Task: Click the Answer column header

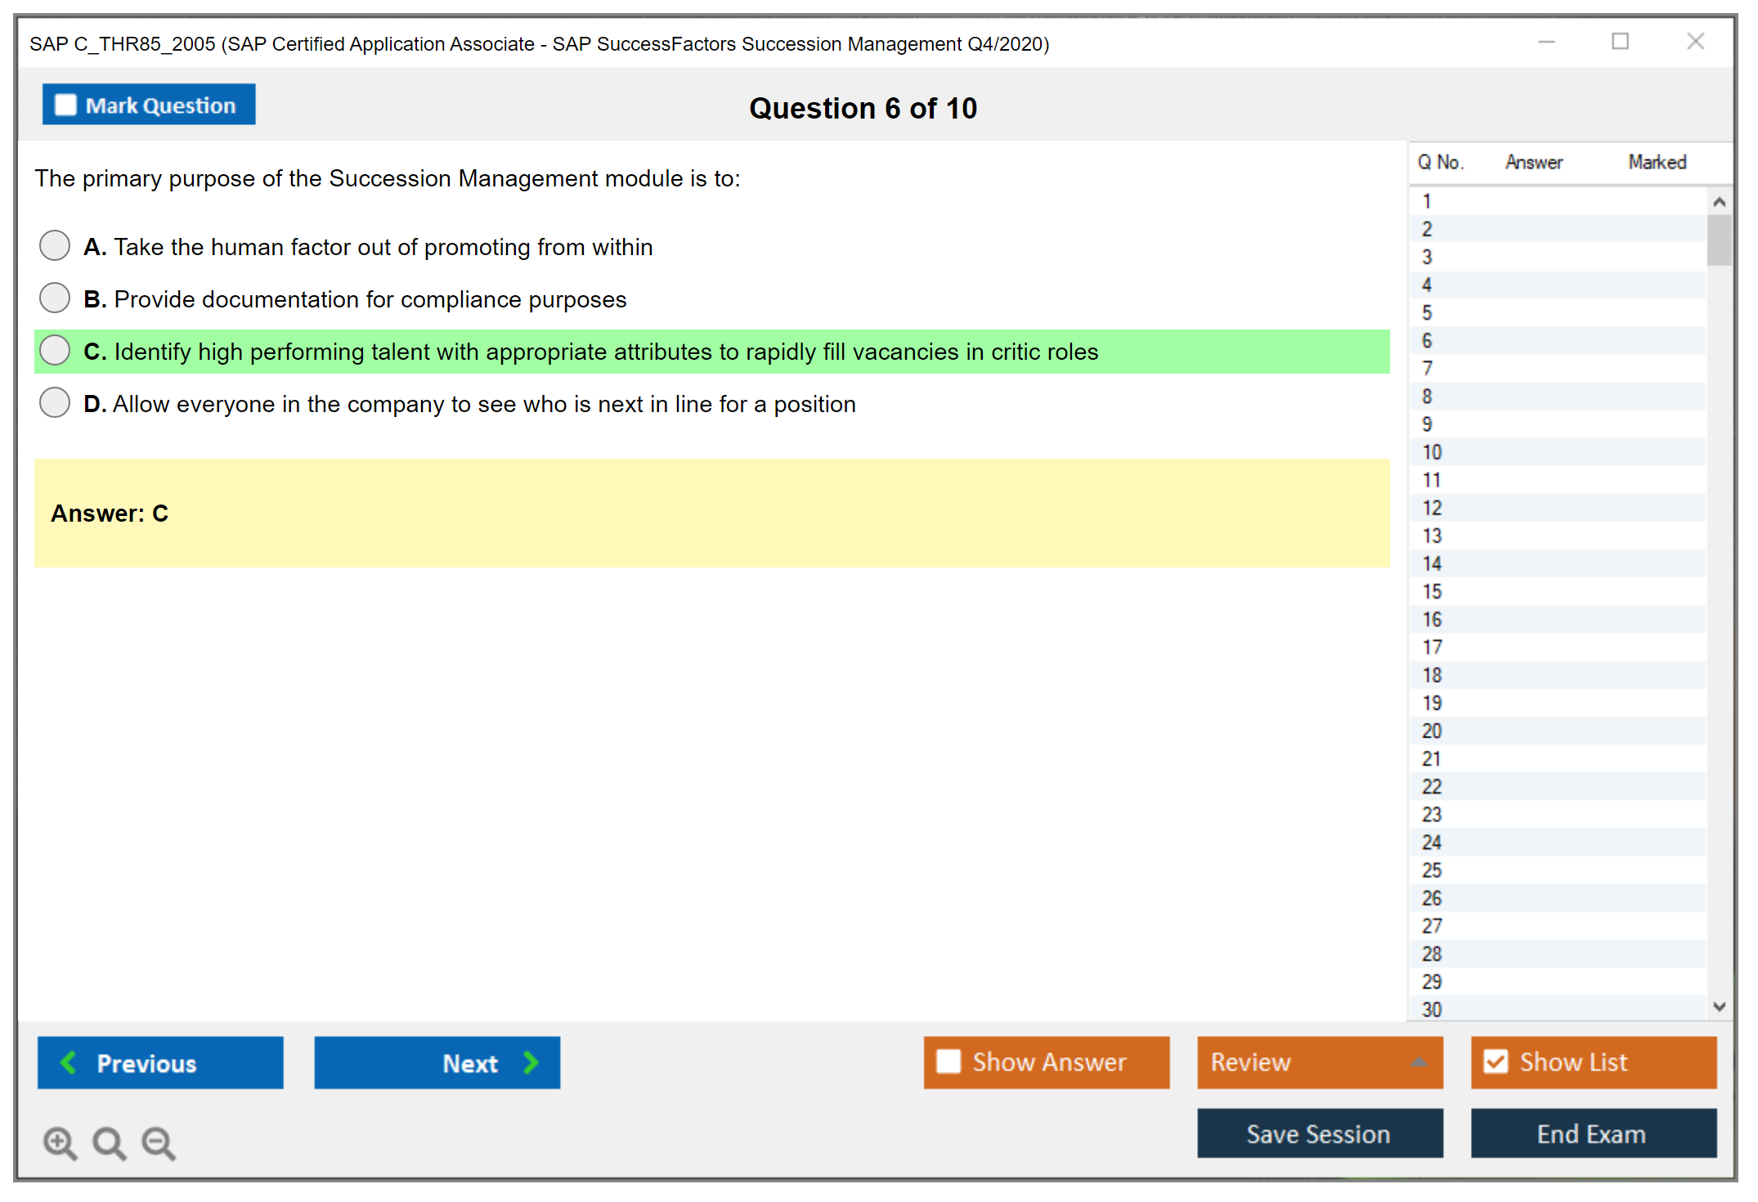Action: click(1533, 162)
